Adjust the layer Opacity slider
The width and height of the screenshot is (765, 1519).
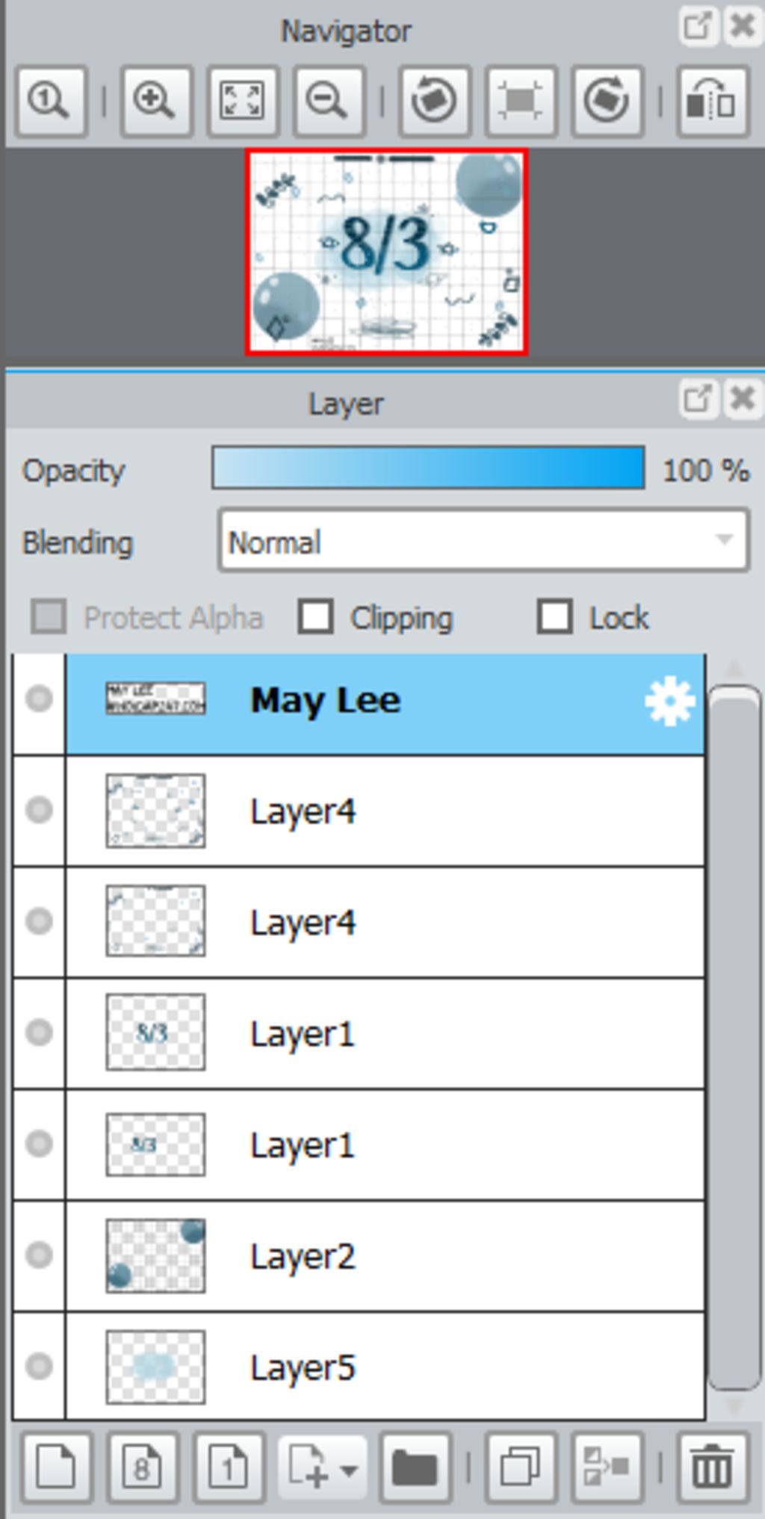428,468
